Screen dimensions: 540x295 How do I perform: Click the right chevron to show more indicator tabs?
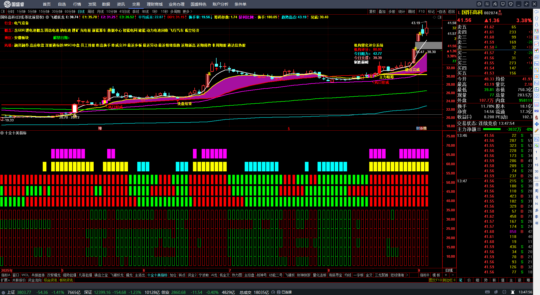point(407,275)
